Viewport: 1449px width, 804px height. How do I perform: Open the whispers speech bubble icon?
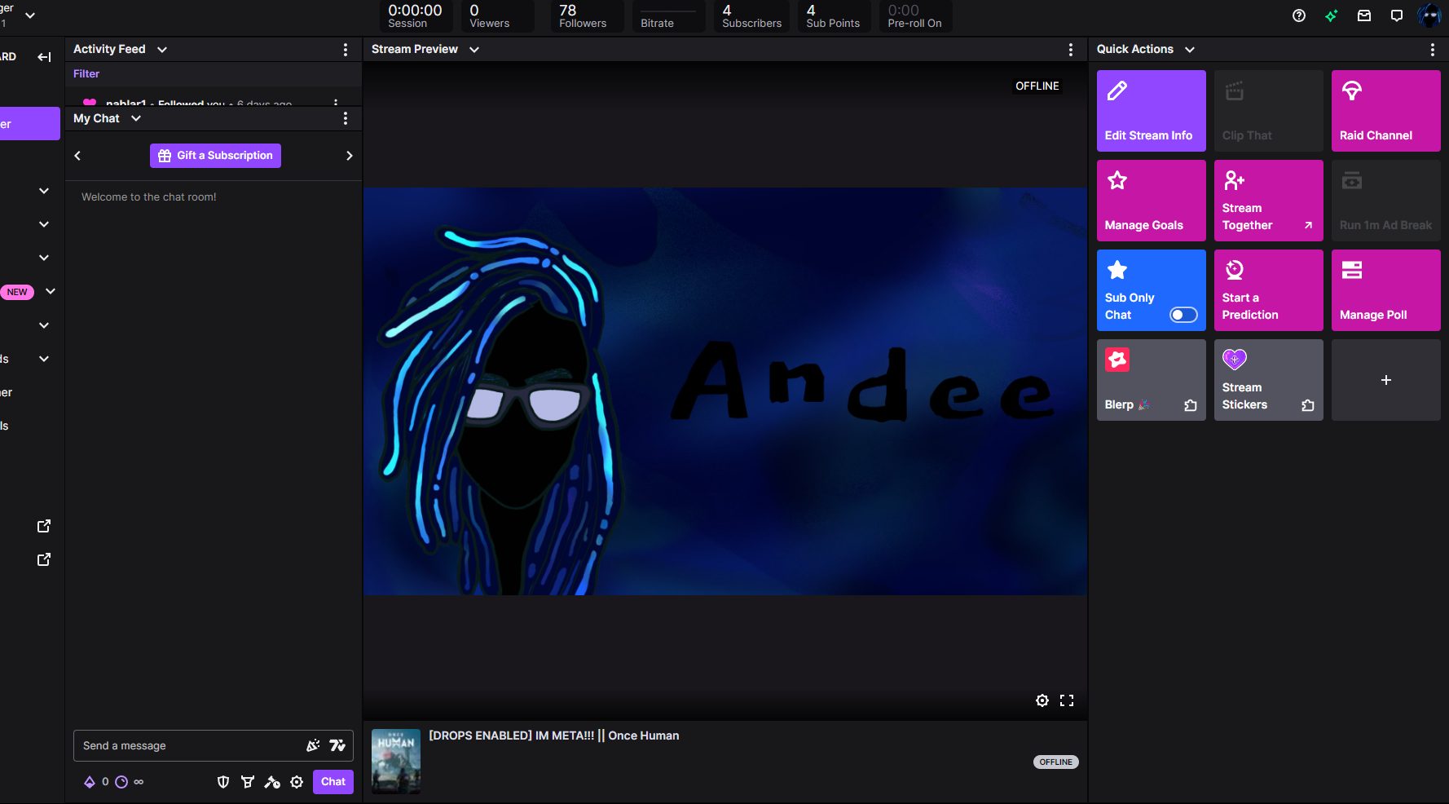[x=1397, y=15]
